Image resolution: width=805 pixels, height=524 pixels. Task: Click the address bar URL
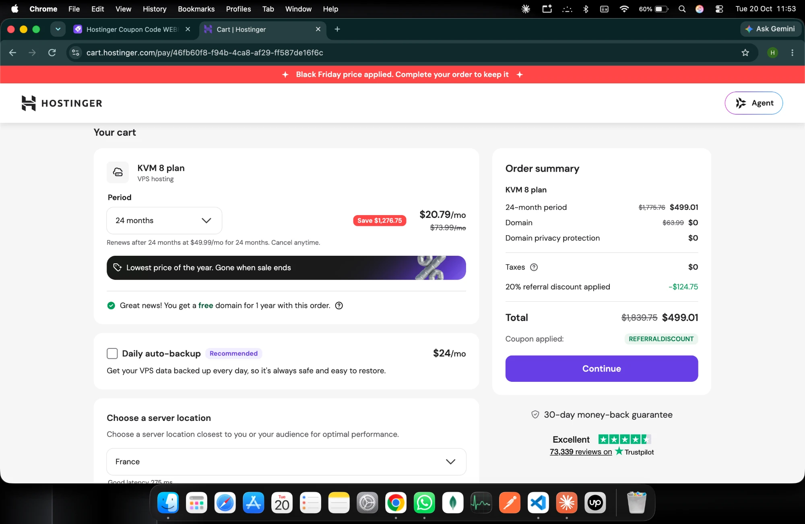(204, 53)
